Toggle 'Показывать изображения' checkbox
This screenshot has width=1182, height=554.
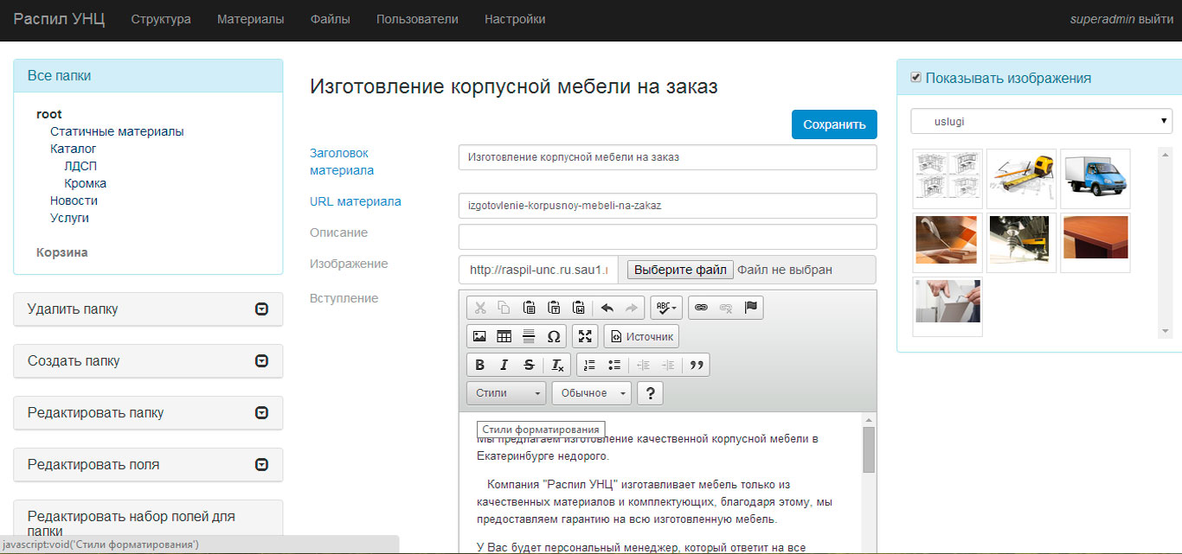click(x=915, y=78)
